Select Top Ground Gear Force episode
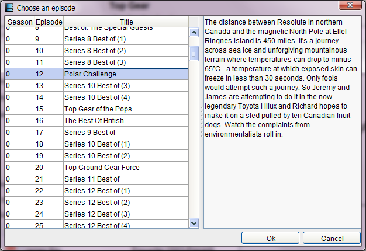Viewport: 366px width, 251px height. pos(96,167)
